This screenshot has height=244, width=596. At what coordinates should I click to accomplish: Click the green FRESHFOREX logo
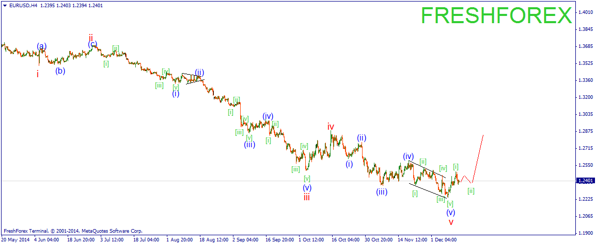[496, 15]
